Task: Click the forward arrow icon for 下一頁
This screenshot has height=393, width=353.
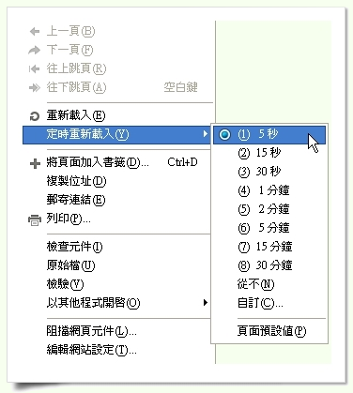Action: tap(34, 50)
